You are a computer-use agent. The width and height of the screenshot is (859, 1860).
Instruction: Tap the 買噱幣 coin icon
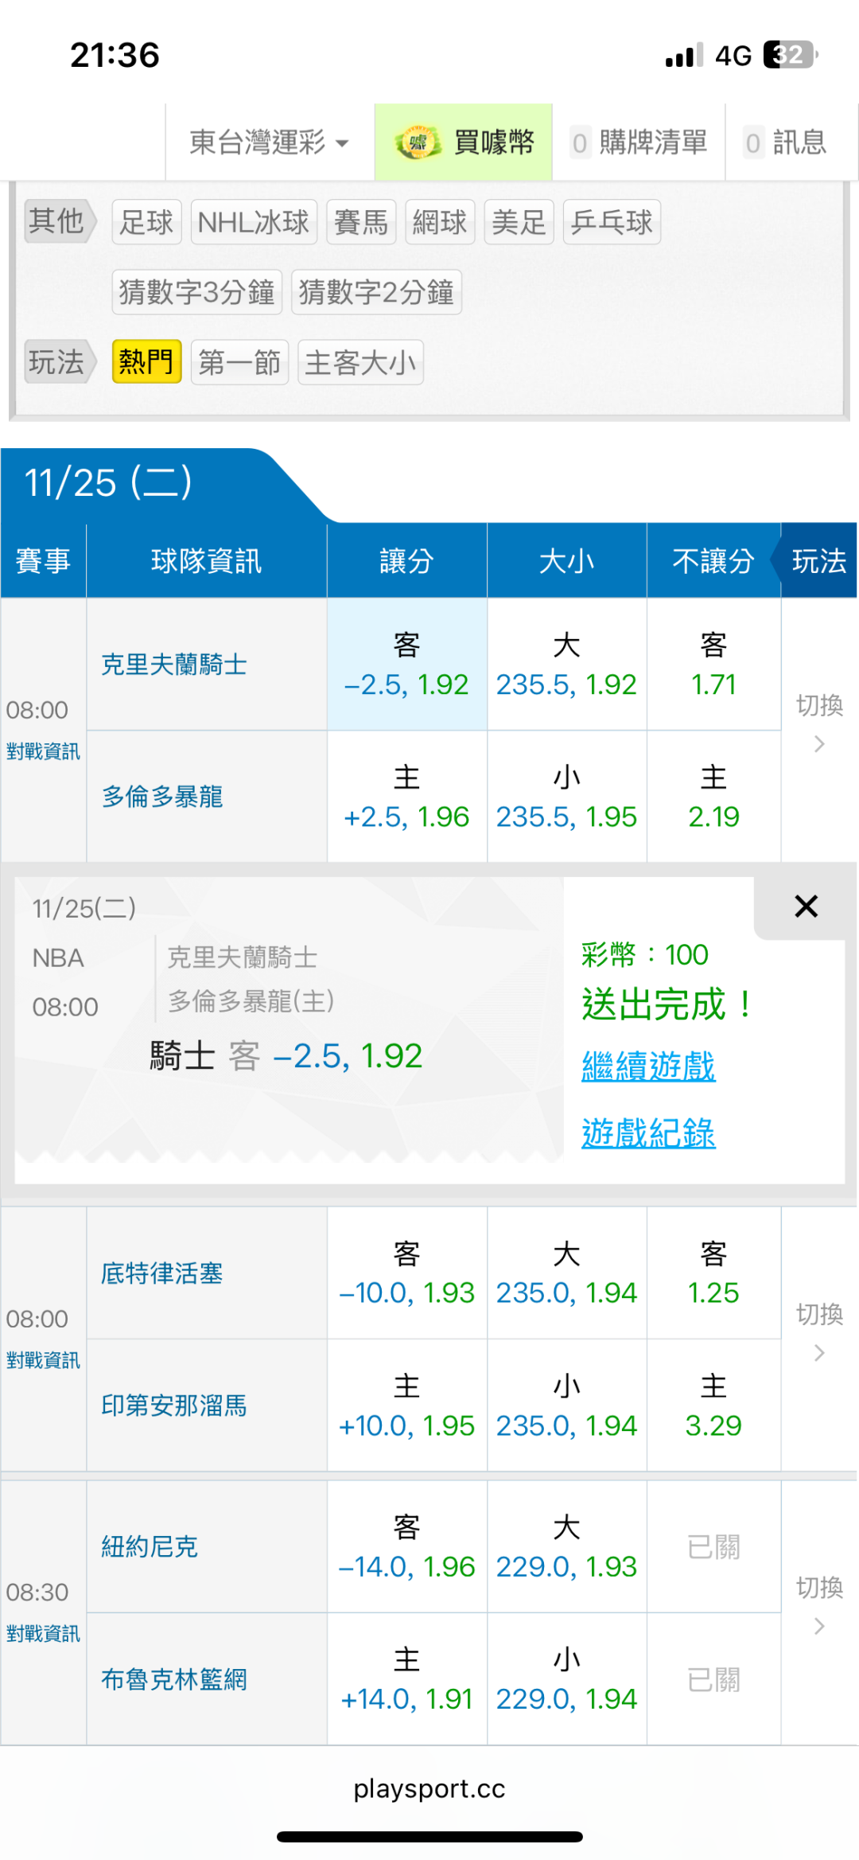418,143
